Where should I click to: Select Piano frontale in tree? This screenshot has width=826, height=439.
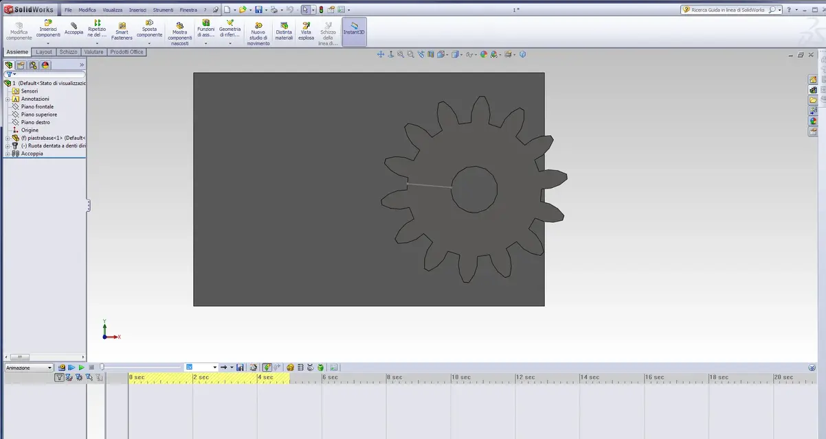[x=37, y=106]
